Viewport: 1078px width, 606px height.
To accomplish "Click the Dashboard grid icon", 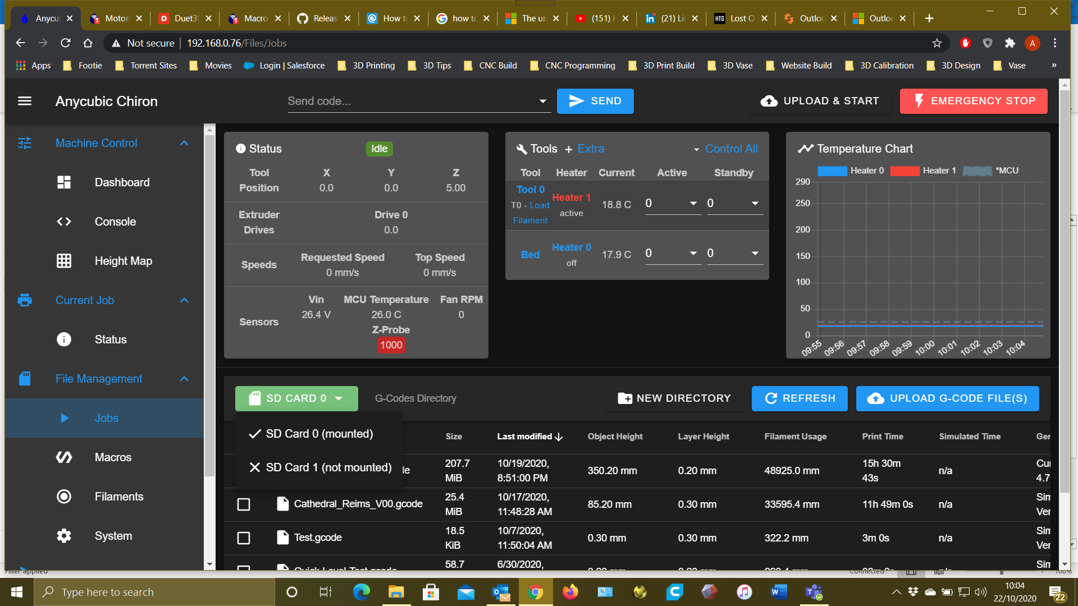I will [x=64, y=182].
